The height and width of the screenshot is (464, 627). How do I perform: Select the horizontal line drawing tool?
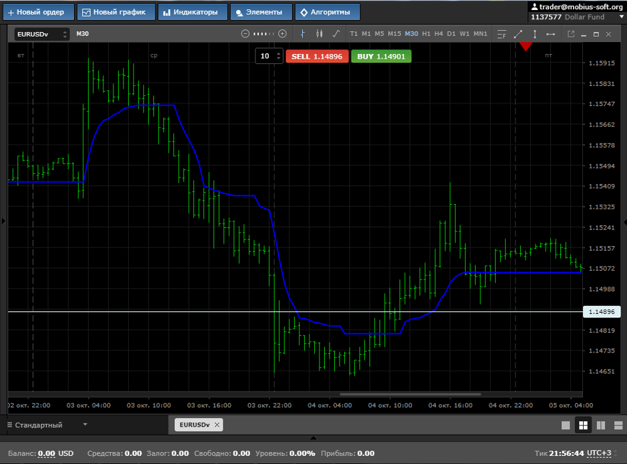coord(550,35)
